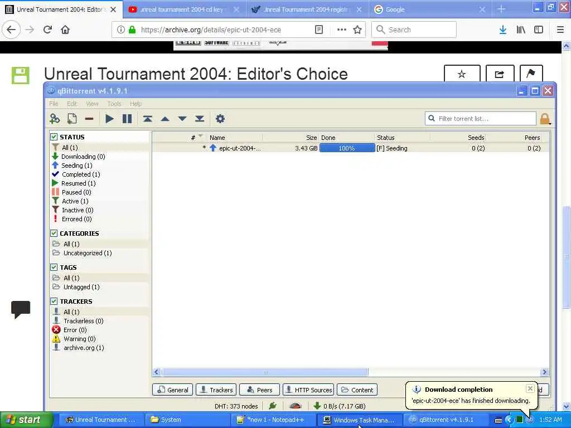Open the Peers tab button
This screenshot has height=428, width=571.
pyautogui.click(x=260, y=390)
